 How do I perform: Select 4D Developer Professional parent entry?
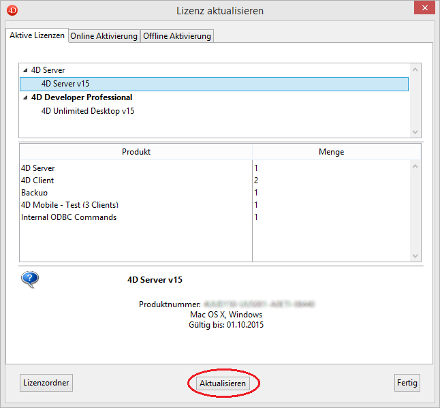(82, 97)
